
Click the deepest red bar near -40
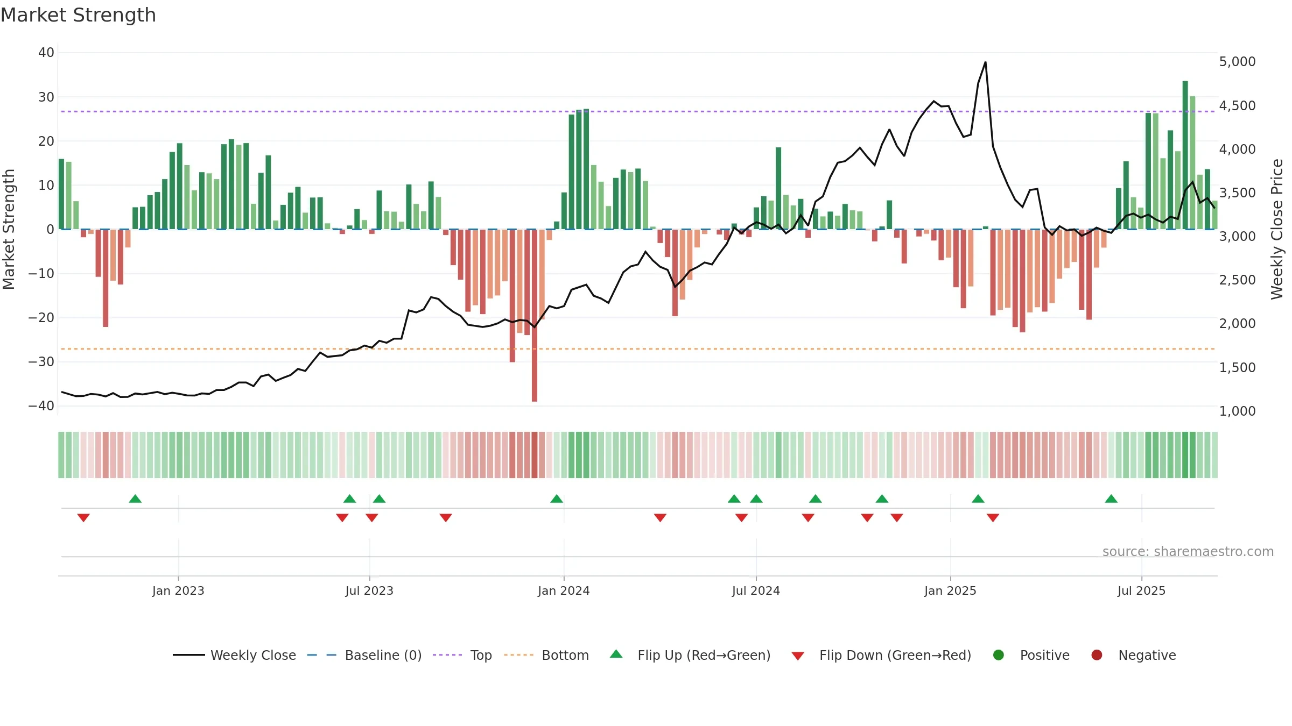pyautogui.click(x=535, y=315)
